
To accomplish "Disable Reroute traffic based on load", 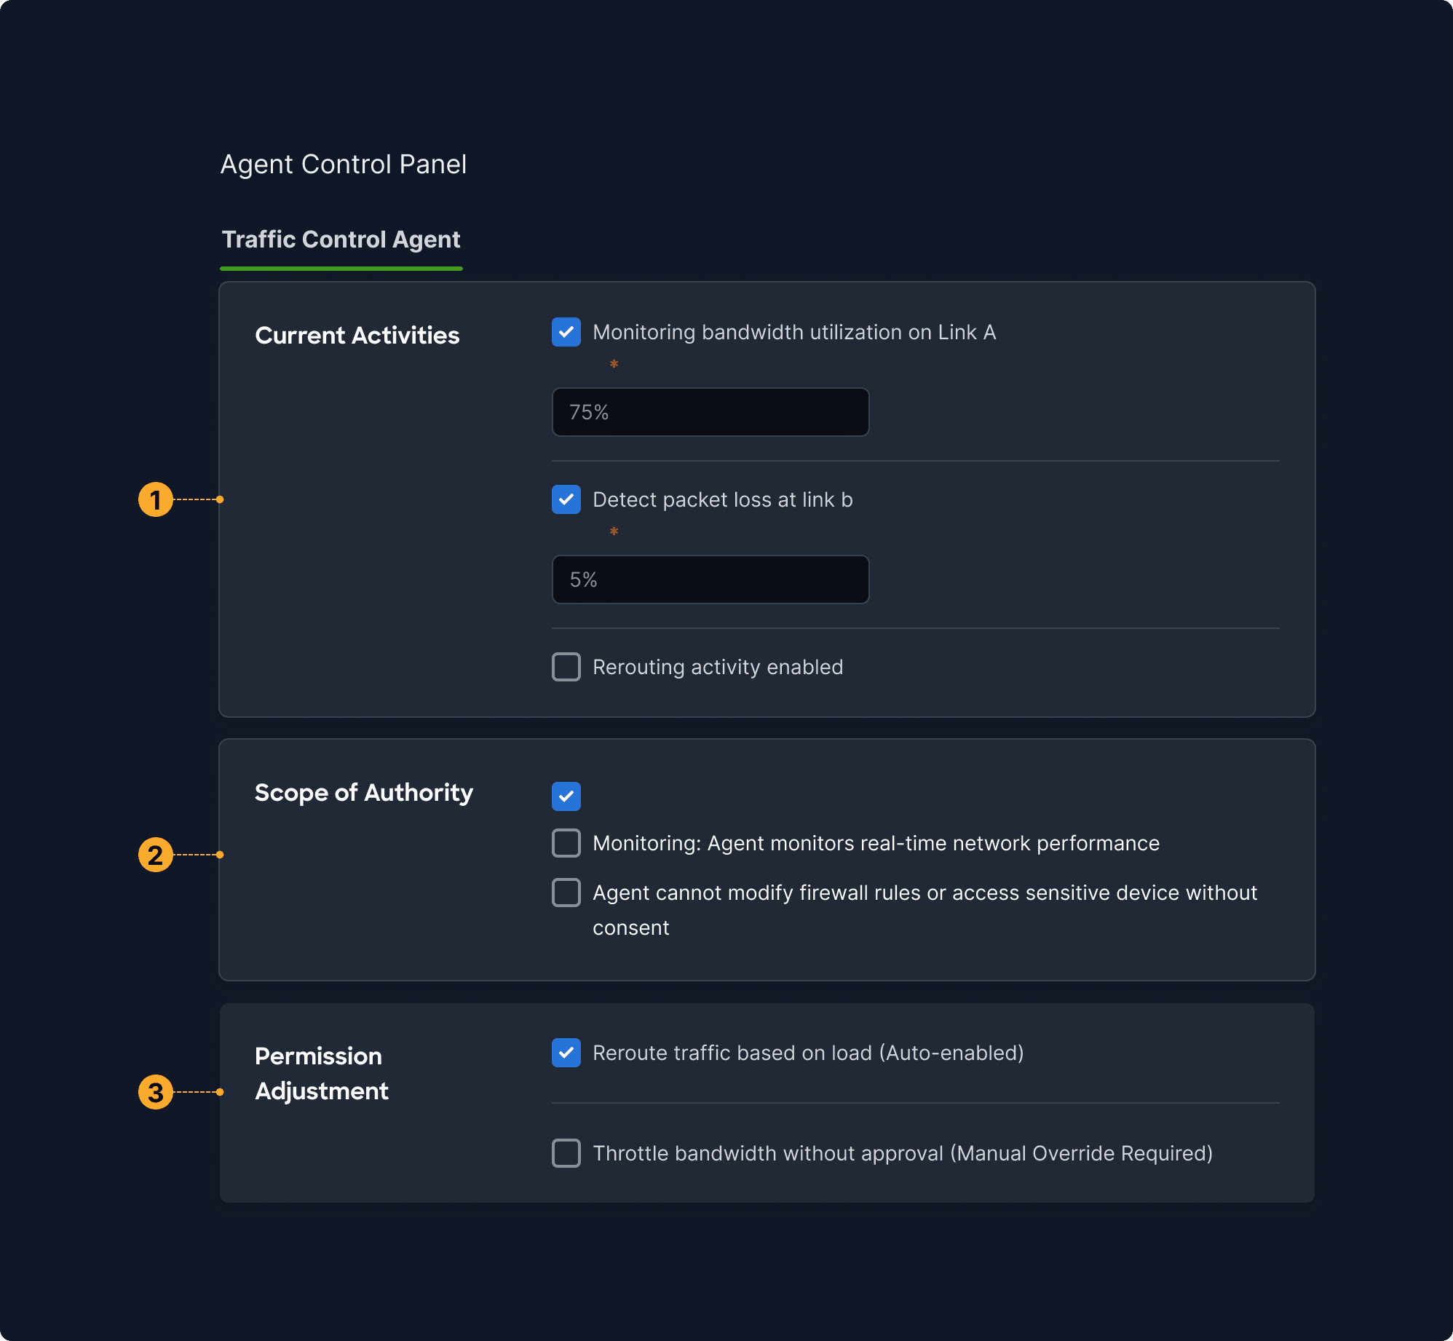I will point(566,1053).
